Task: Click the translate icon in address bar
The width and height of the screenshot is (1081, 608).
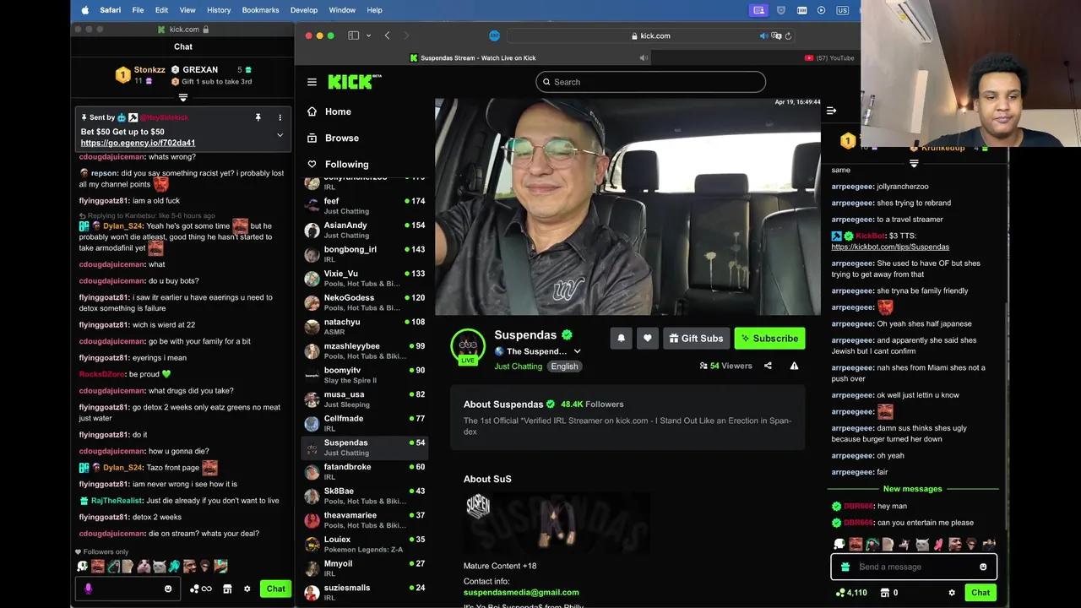Action: coord(776,35)
